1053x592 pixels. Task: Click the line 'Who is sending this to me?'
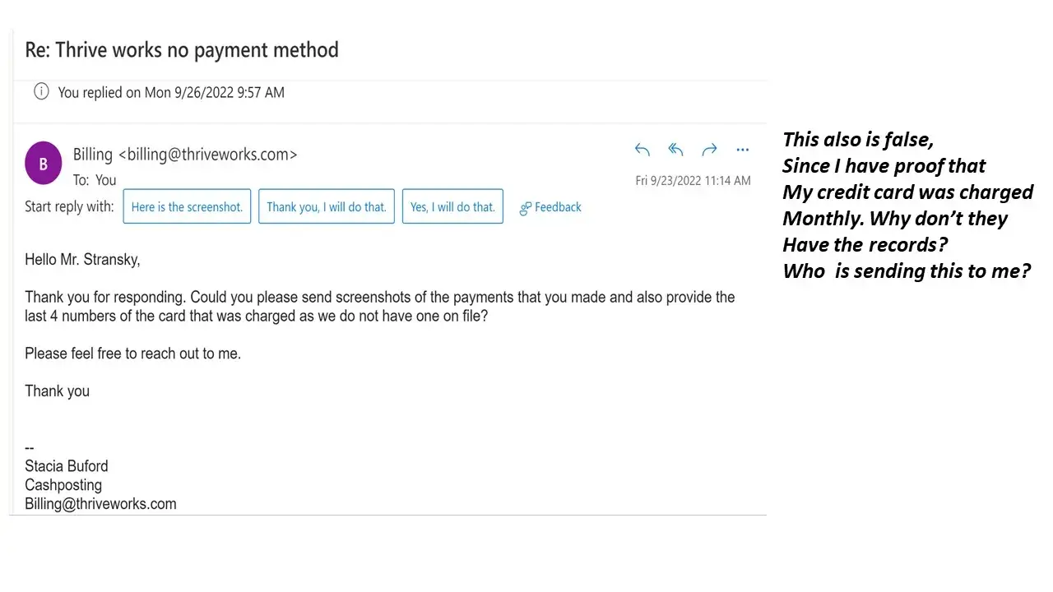(907, 271)
